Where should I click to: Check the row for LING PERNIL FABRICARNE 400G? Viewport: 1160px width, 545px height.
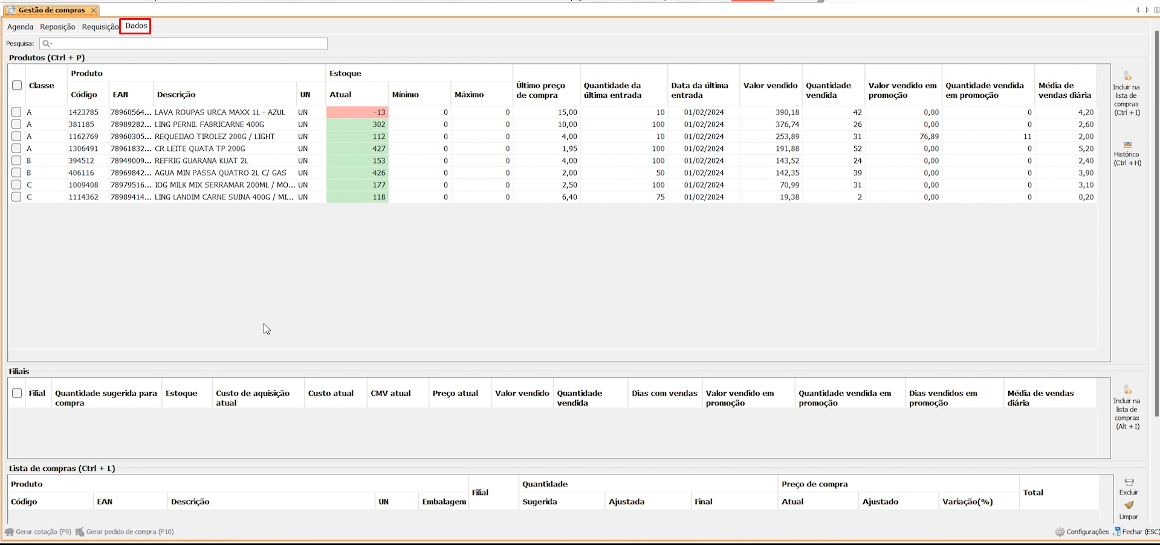[x=16, y=124]
